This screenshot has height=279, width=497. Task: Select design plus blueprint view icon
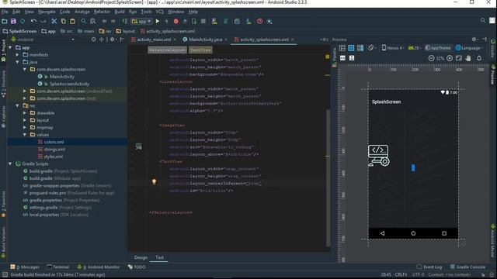[x=360, y=48]
